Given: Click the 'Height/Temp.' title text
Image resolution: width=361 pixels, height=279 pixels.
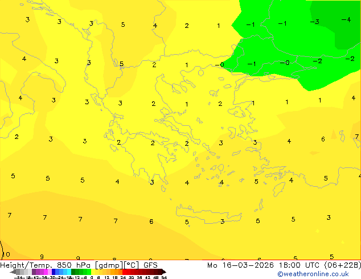Looking at the screenshot, I should [x=26, y=265].
